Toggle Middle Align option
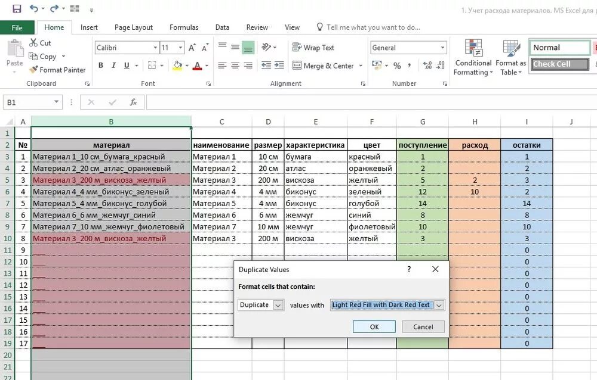Image resolution: width=597 pixels, height=380 pixels. 235,47
